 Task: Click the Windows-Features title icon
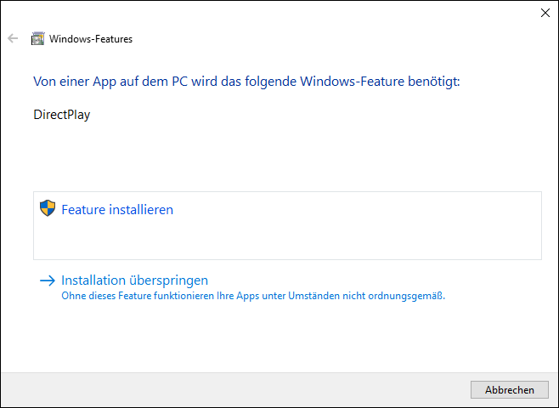[x=37, y=38]
